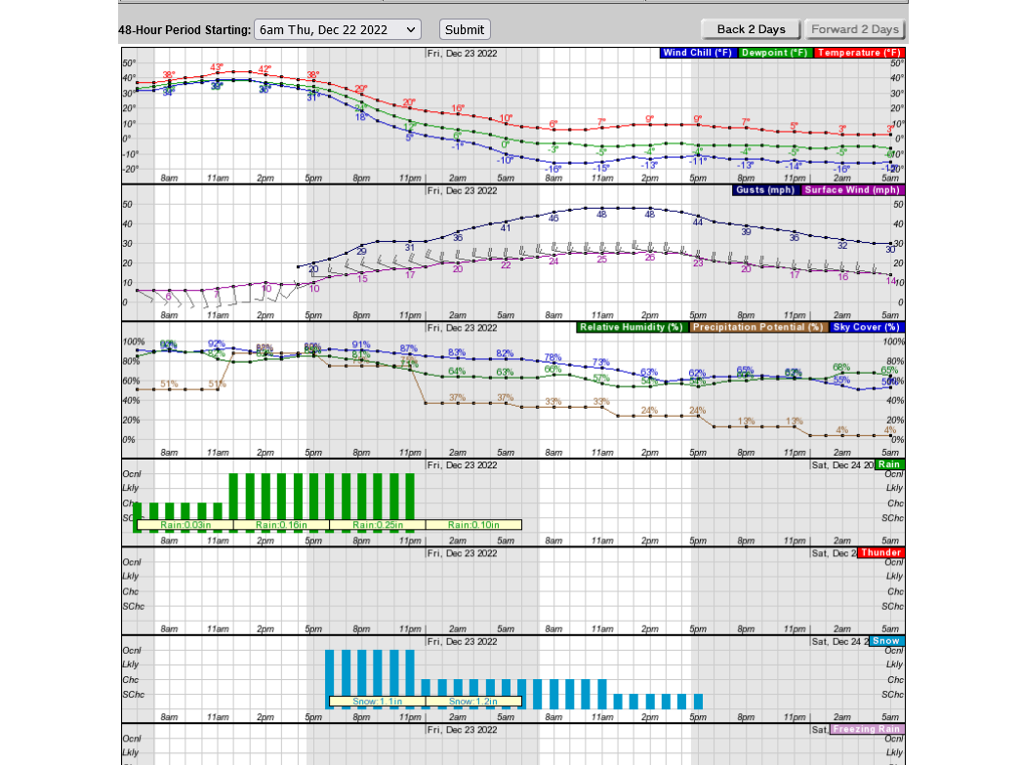Click the Freezing Rain chart label
Viewport: 1021px width, 765px height.
[x=867, y=729]
